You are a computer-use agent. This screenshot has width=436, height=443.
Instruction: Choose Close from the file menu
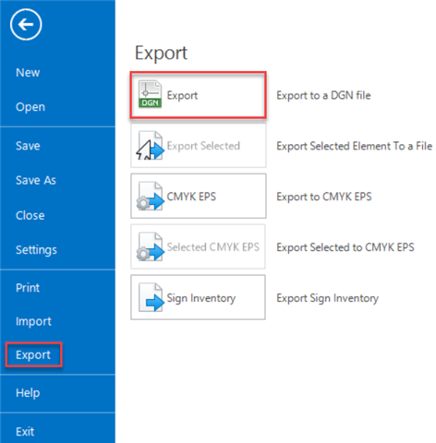click(x=30, y=215)
